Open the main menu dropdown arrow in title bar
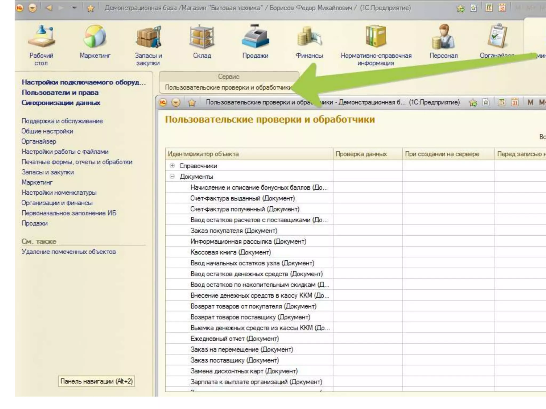Image resolution: width=546 pixels, height=409 pixels. [33, 8]
